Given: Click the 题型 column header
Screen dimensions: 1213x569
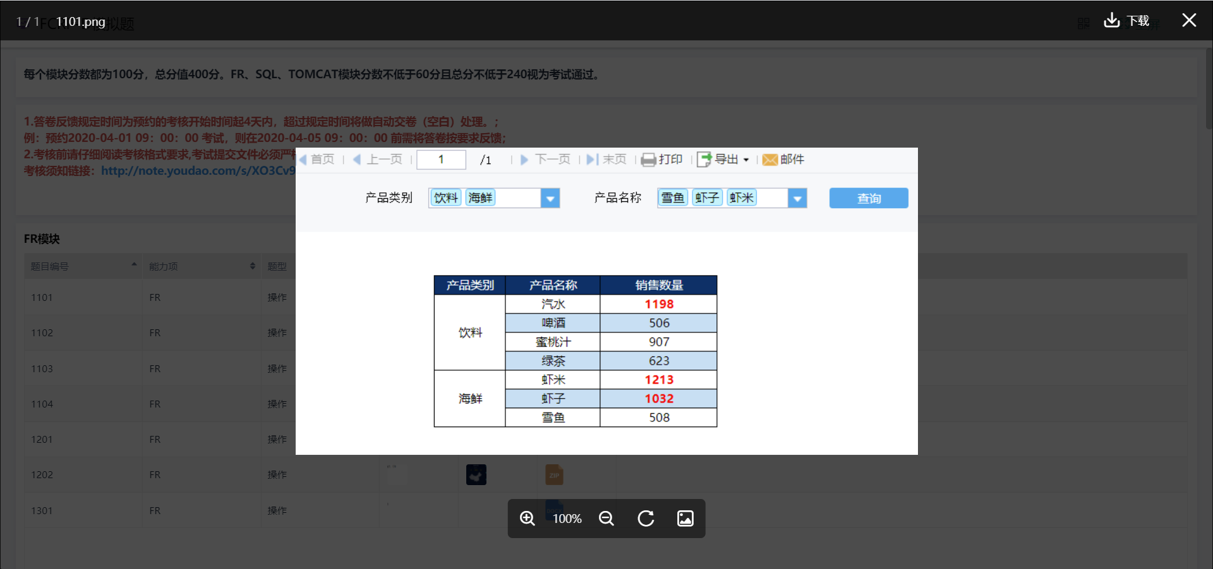Looking at the screenshot, I should point(277,266).
